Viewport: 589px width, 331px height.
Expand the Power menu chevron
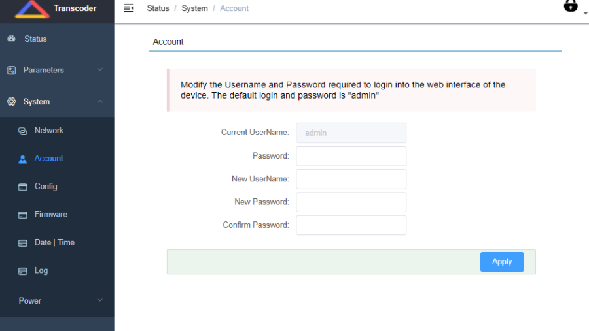[100, 300]
